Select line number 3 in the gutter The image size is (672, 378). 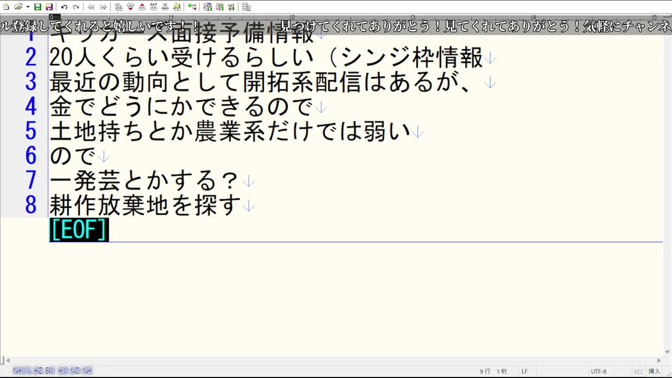coord(30,82)
